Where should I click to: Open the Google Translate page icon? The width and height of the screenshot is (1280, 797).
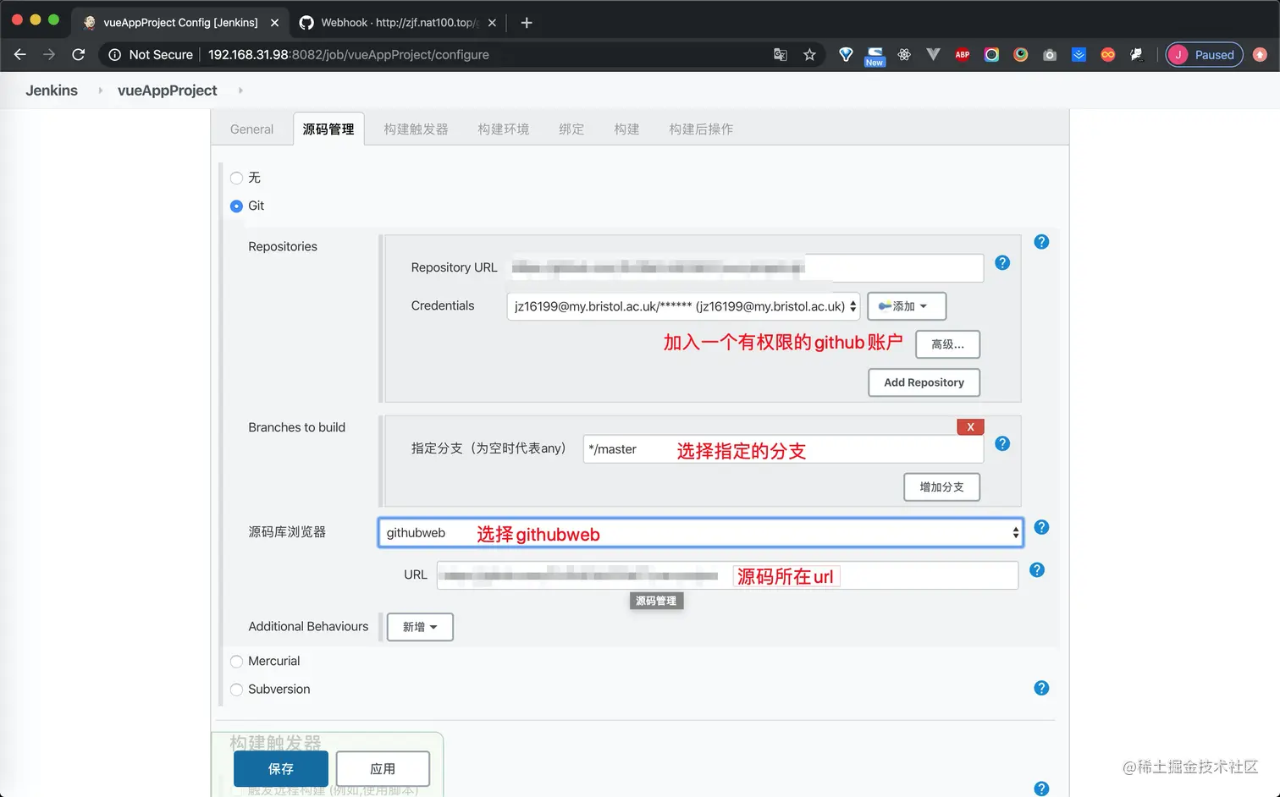(781, 55)
